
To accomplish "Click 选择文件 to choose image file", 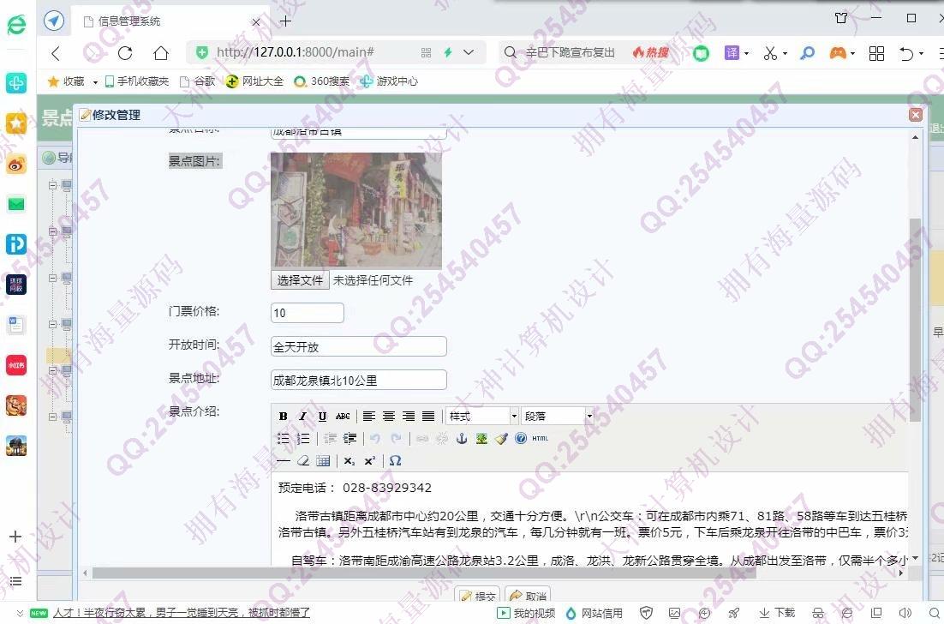I will [x=300, y=280].
